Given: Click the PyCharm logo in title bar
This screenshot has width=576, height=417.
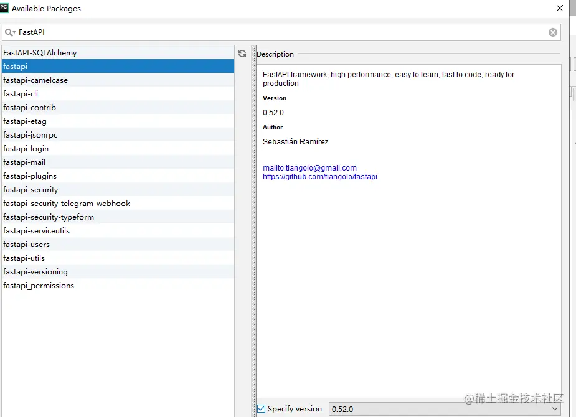Looking at the screenshot, I should coord(4,8).
